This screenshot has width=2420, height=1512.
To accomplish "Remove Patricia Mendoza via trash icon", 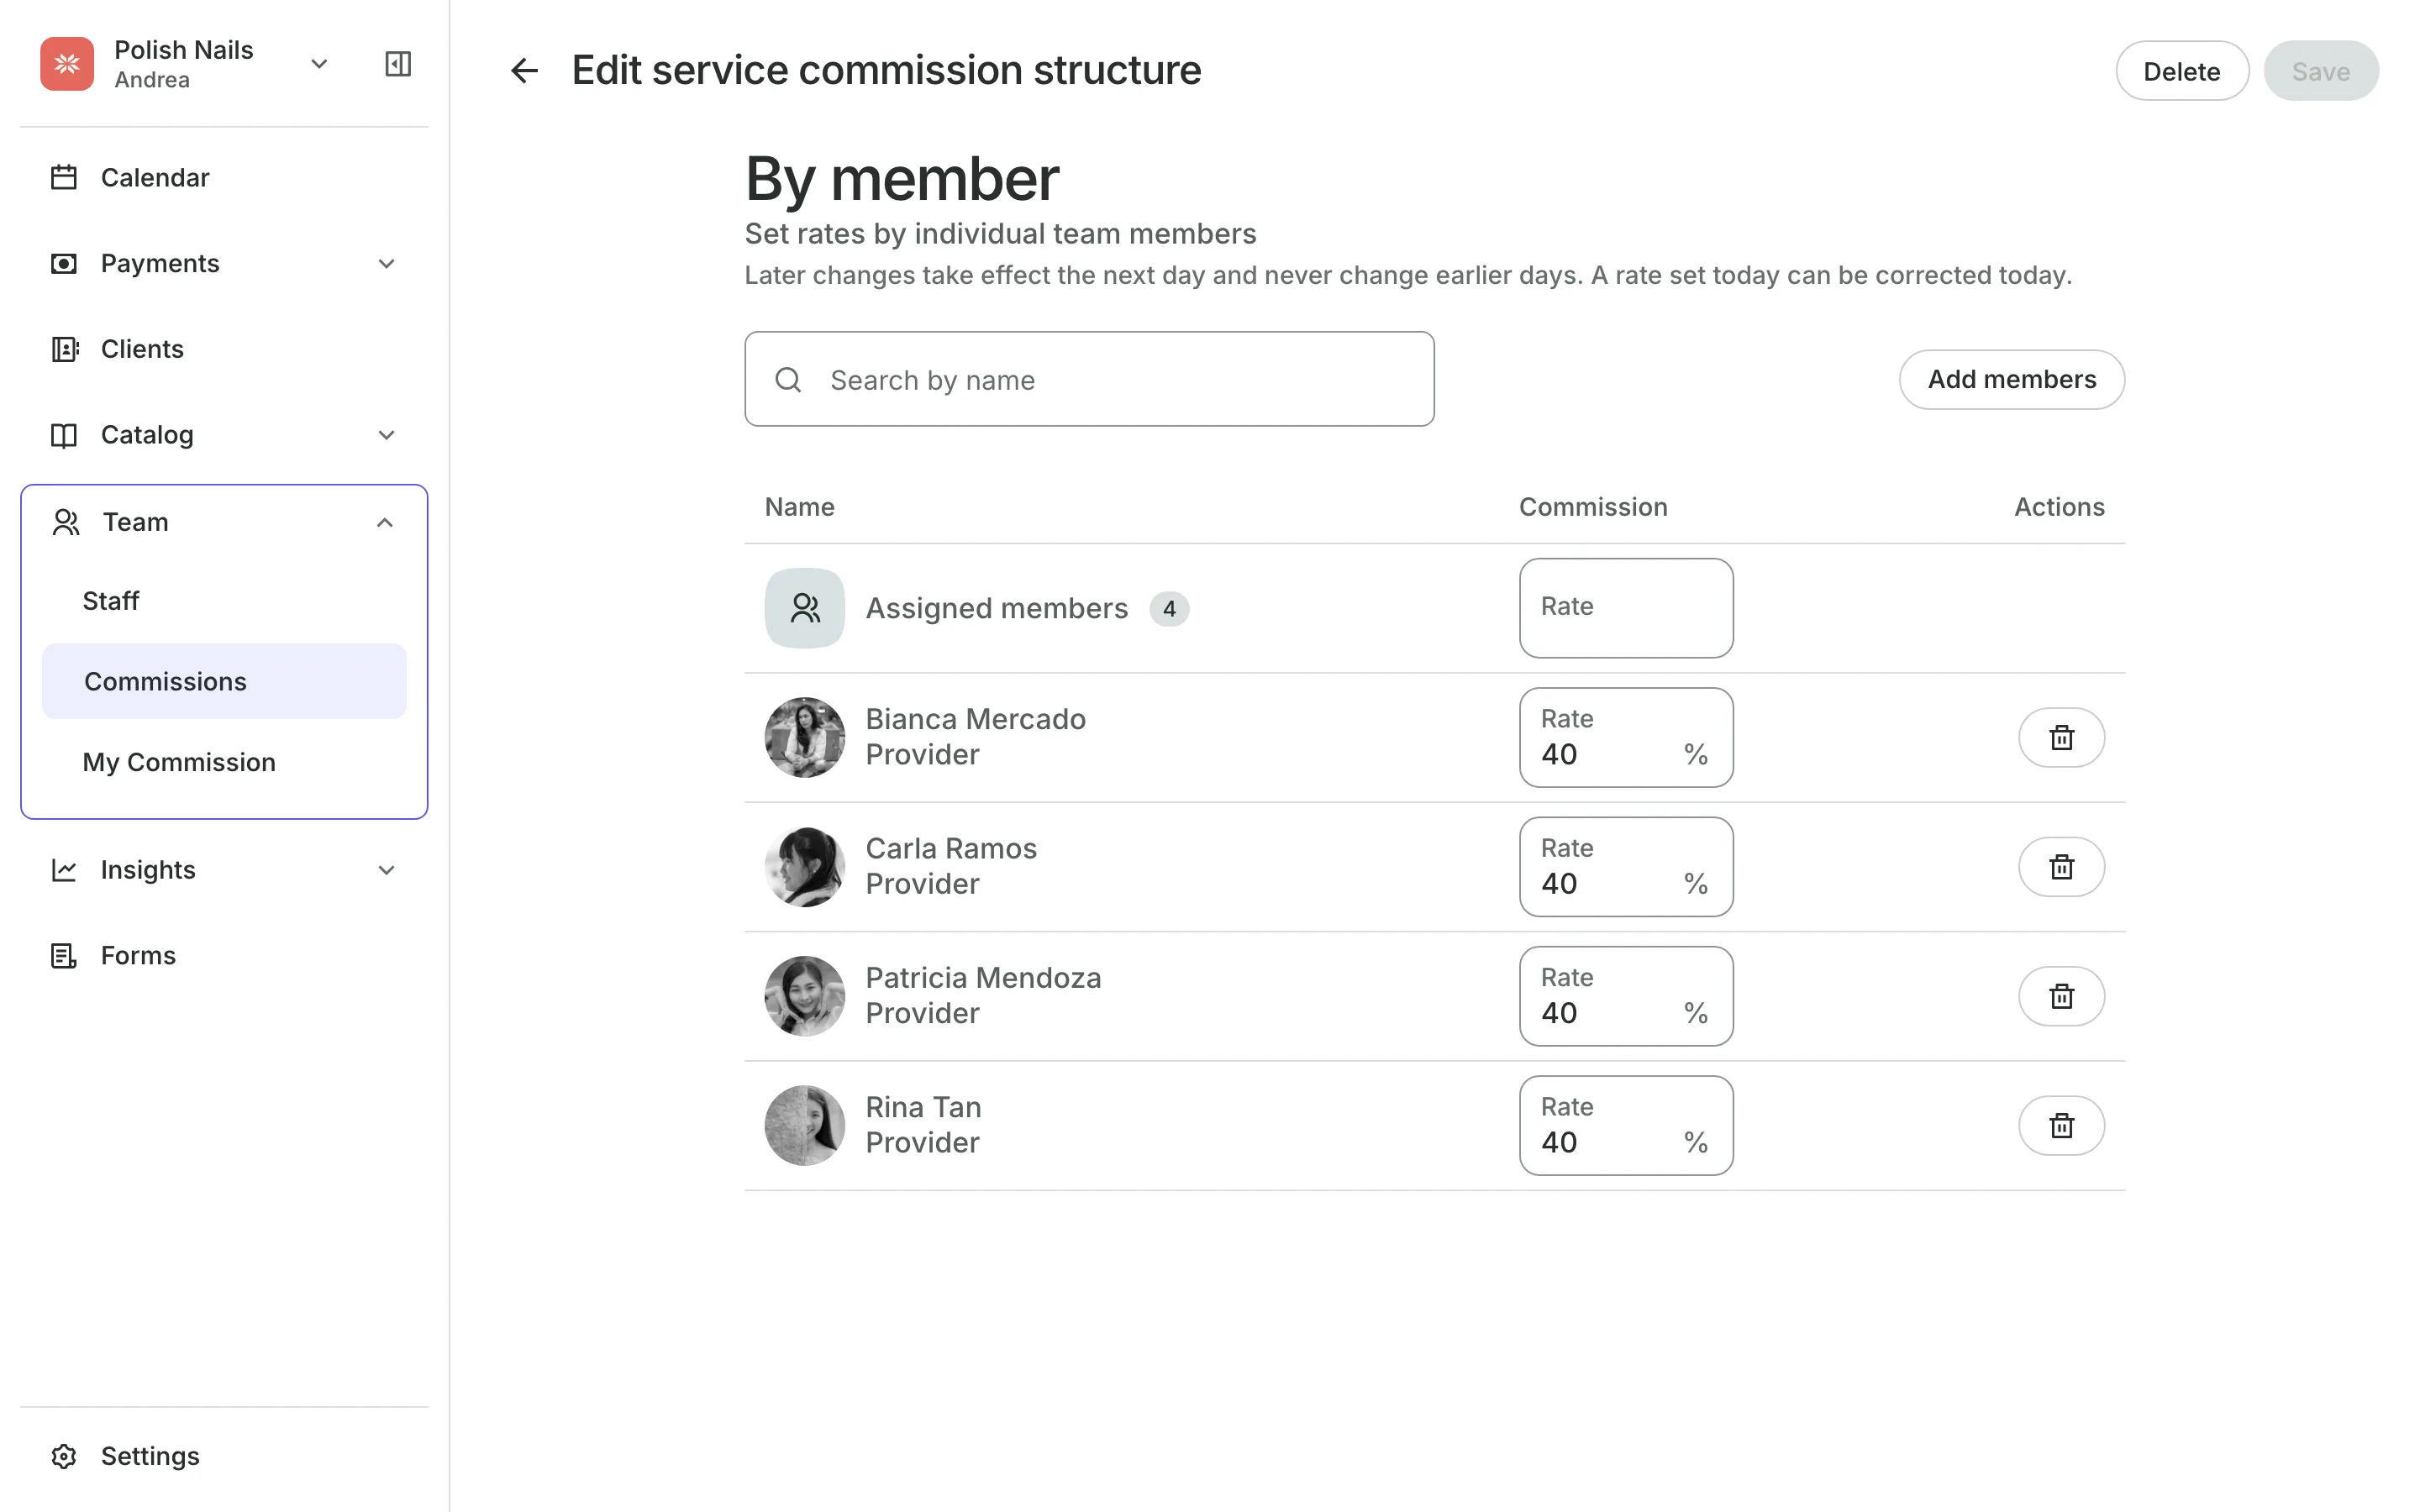I will pyautogui.click(x=2061, y=996).
